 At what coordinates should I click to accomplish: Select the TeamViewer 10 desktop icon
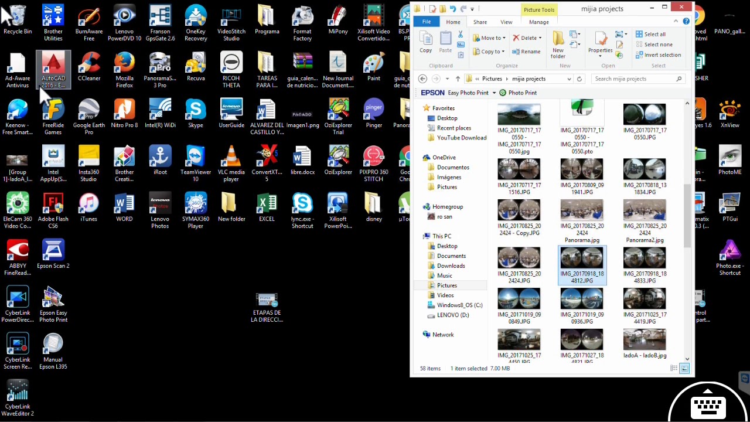click(x=196, y=164)
